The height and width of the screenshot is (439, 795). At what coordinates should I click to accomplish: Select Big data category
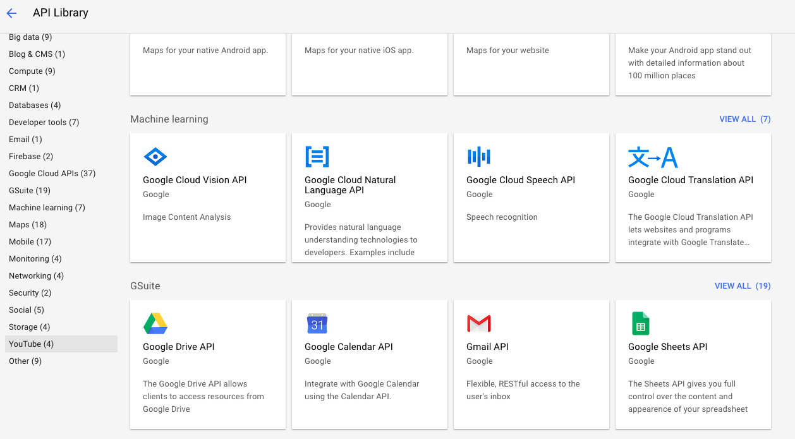(x=30, y=37)
